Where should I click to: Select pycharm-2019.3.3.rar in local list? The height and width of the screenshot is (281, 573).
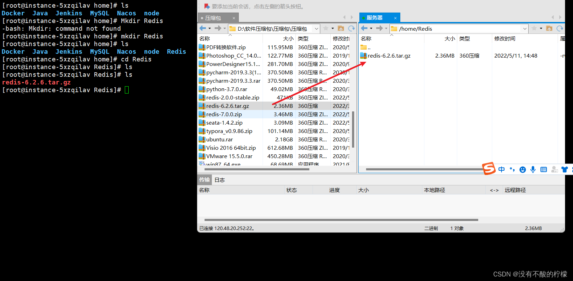point(233,81)
